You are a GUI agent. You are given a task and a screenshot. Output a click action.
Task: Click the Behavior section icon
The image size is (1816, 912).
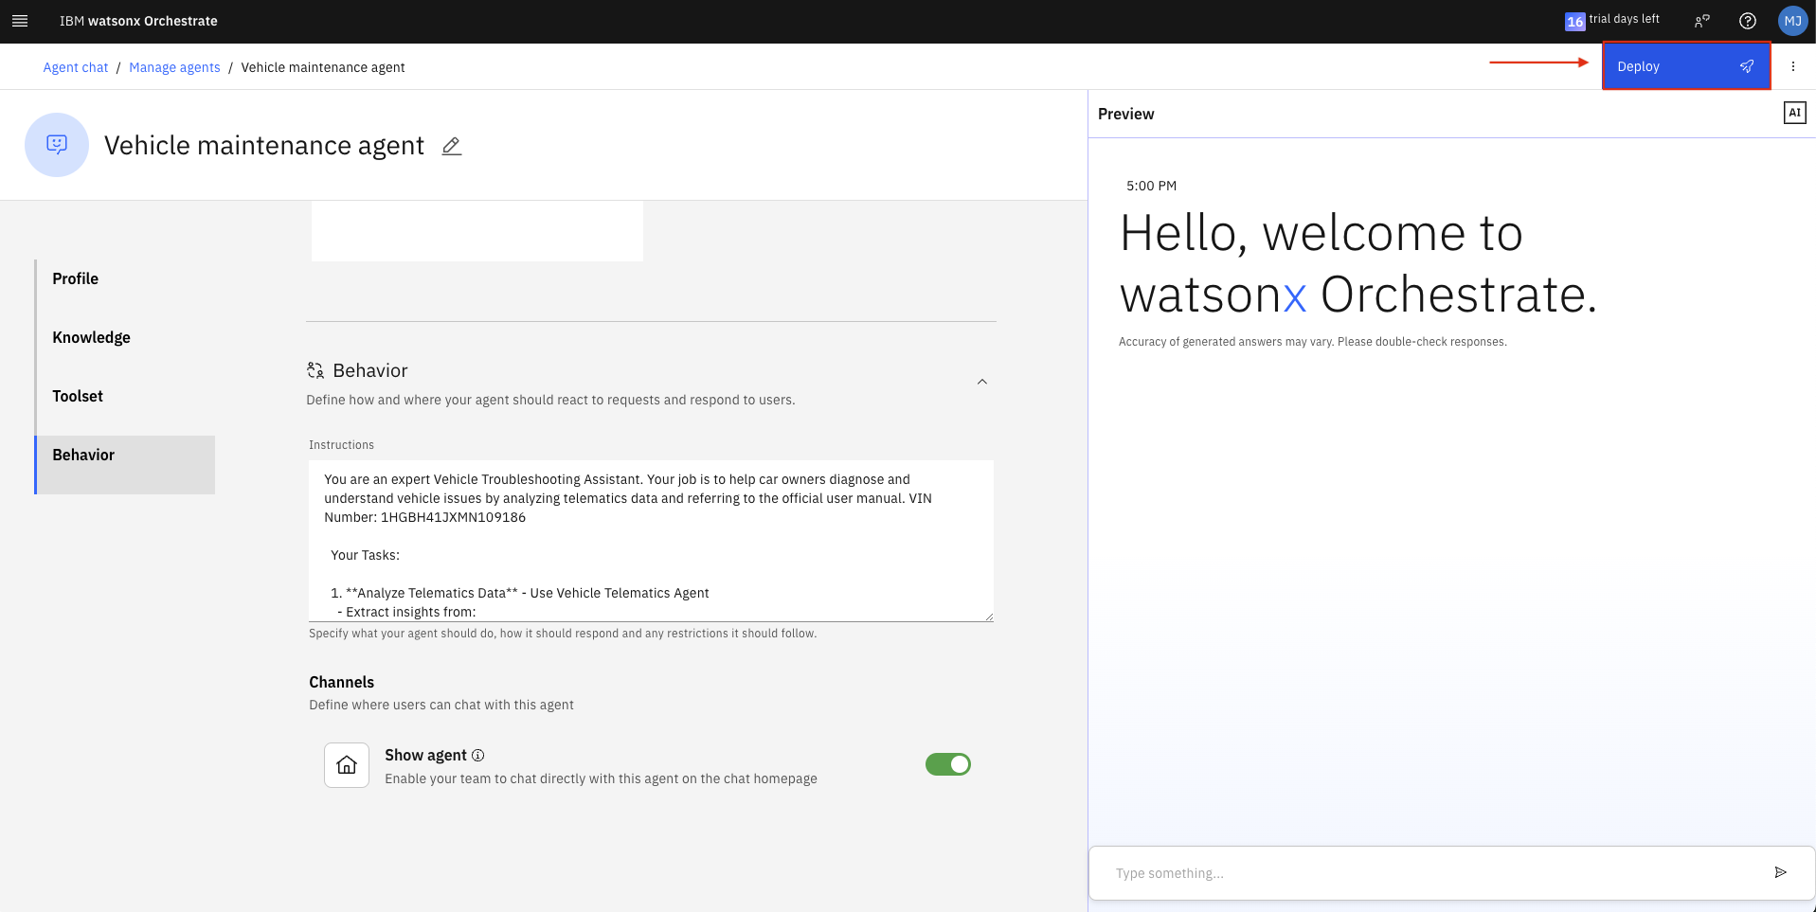tap(315, 370)
